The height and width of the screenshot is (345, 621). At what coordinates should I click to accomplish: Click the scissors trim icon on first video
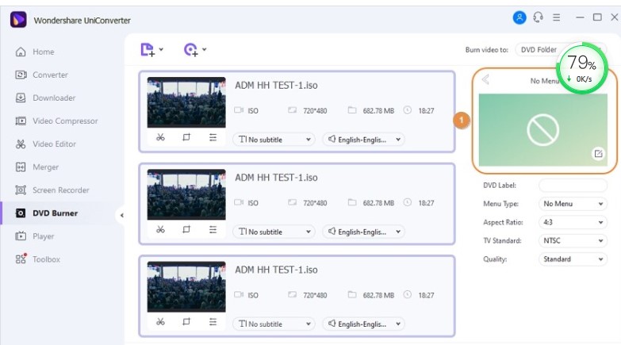(x=160, y=137)
